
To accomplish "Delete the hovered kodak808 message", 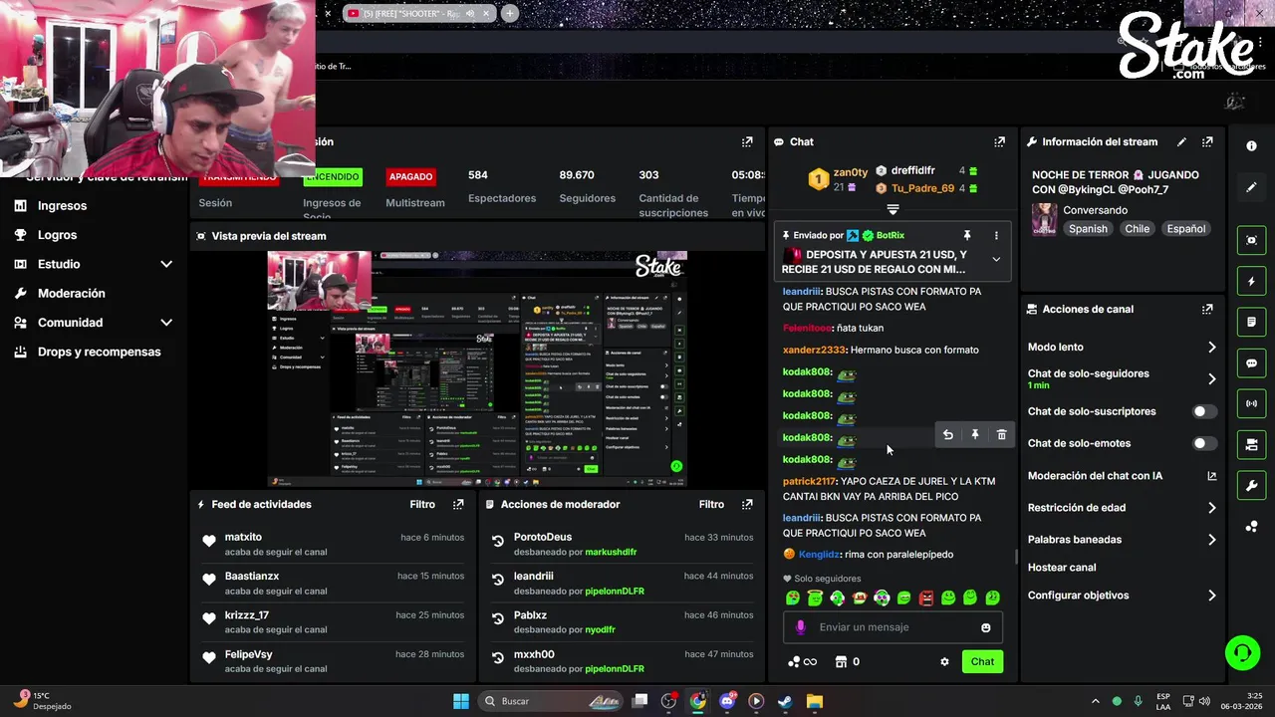I will tap(1002, 435).
